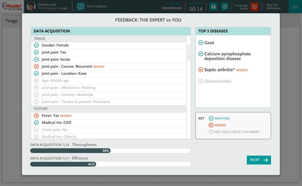Screen dimensions: 302x186
Task: Open settings with the gear icon
Action: (225, 7)
